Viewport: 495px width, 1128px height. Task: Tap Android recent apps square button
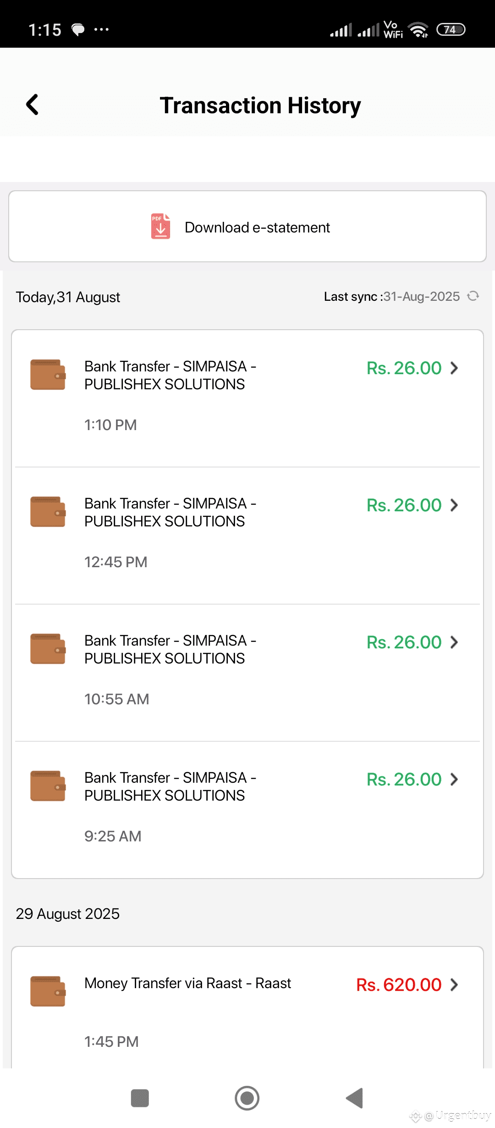pyautogui.click(x=140, y=1098)
